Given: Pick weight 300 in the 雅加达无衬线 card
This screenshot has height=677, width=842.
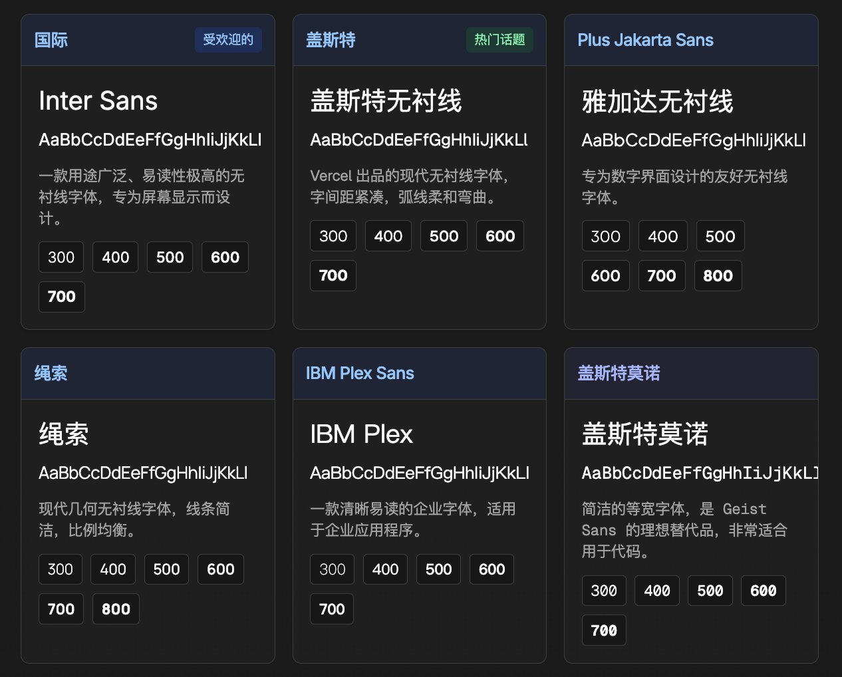Looking at the screenshot, I should pos(606,237).
